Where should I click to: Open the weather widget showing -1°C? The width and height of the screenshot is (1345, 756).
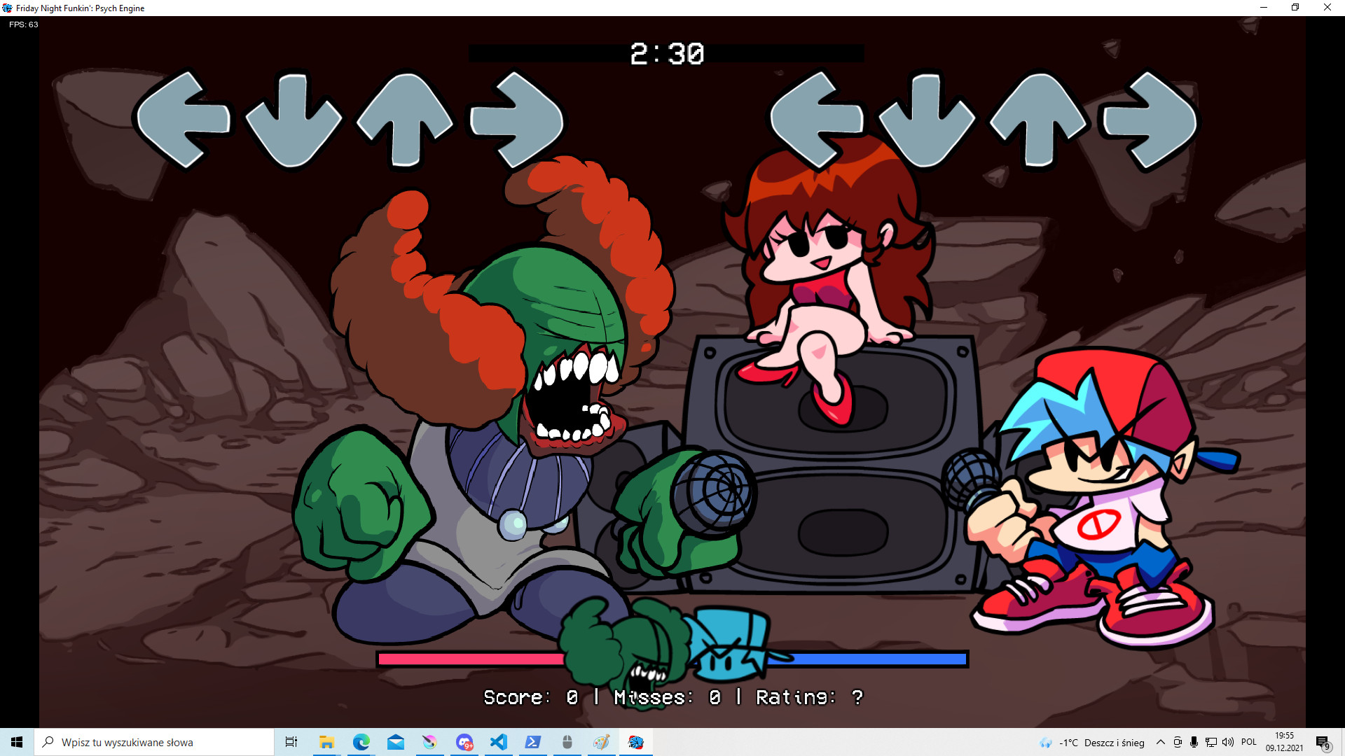tap(1093, 743)
